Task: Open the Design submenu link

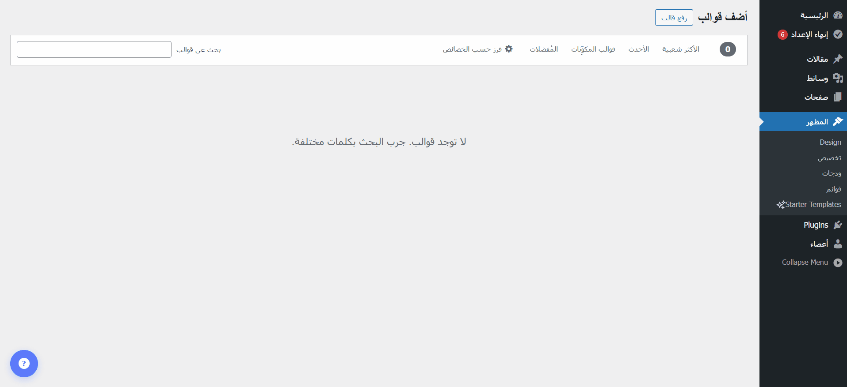Action: [x=830, y=142]
